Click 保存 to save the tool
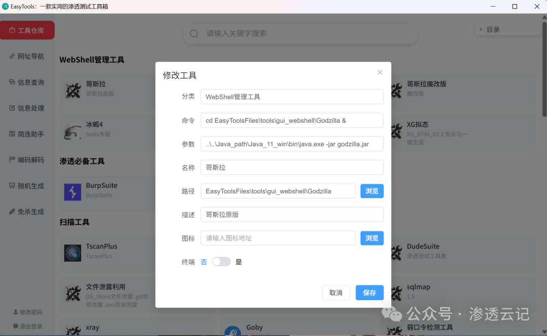Image resolution: width=547 pixels, height=336 pixels. [x=369, y=293]
